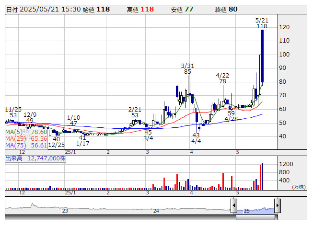Screen dimensions: 313x225
Task: Click the horizontal scrollbar thumb at bottom
Action: [x=256, y=217]
